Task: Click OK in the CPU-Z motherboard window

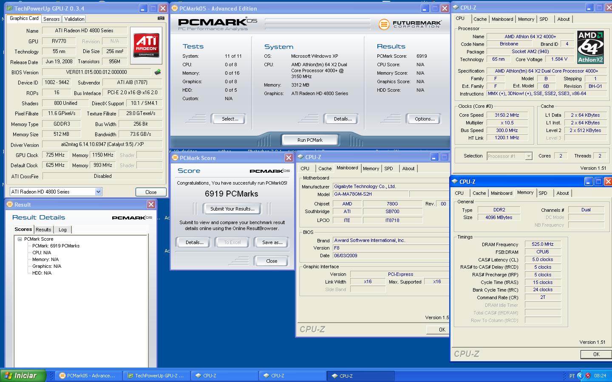Action: (439, 330)
